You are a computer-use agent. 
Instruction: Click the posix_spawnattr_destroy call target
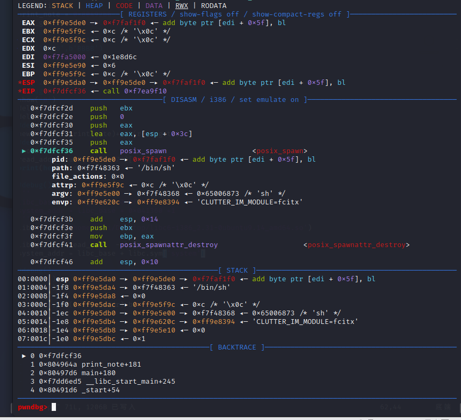169,245
